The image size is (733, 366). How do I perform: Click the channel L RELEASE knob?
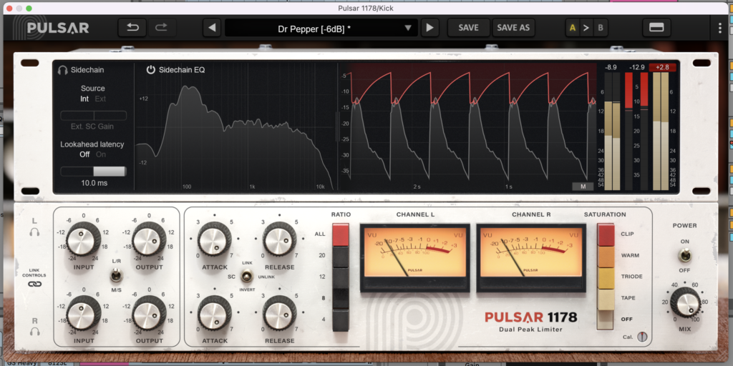click(x=280, y=240)
